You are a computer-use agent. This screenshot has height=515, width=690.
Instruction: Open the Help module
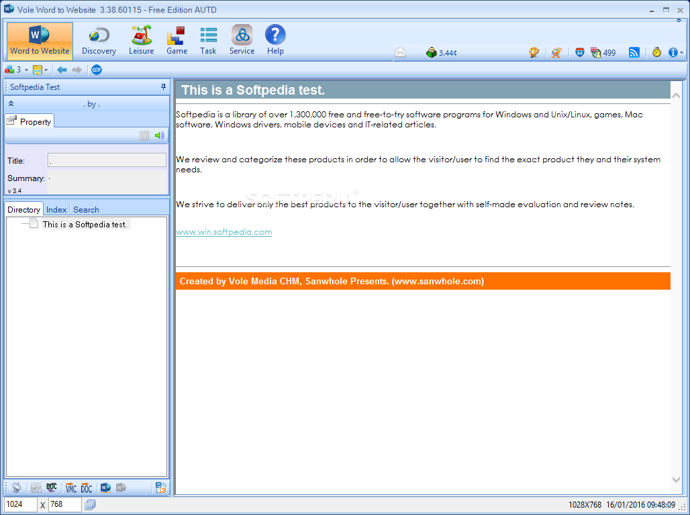275,40
